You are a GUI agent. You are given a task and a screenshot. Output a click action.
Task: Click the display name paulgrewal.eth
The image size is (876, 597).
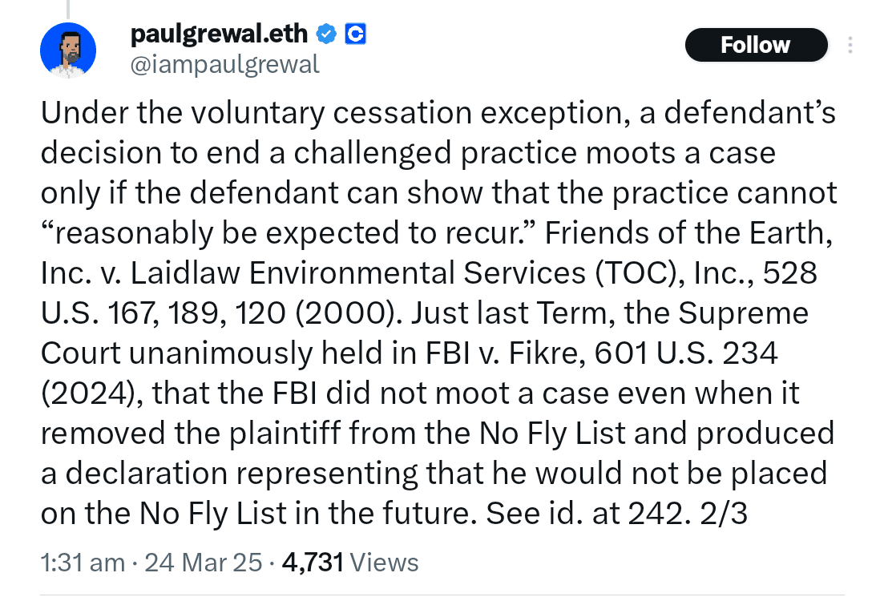pos(218,34)
